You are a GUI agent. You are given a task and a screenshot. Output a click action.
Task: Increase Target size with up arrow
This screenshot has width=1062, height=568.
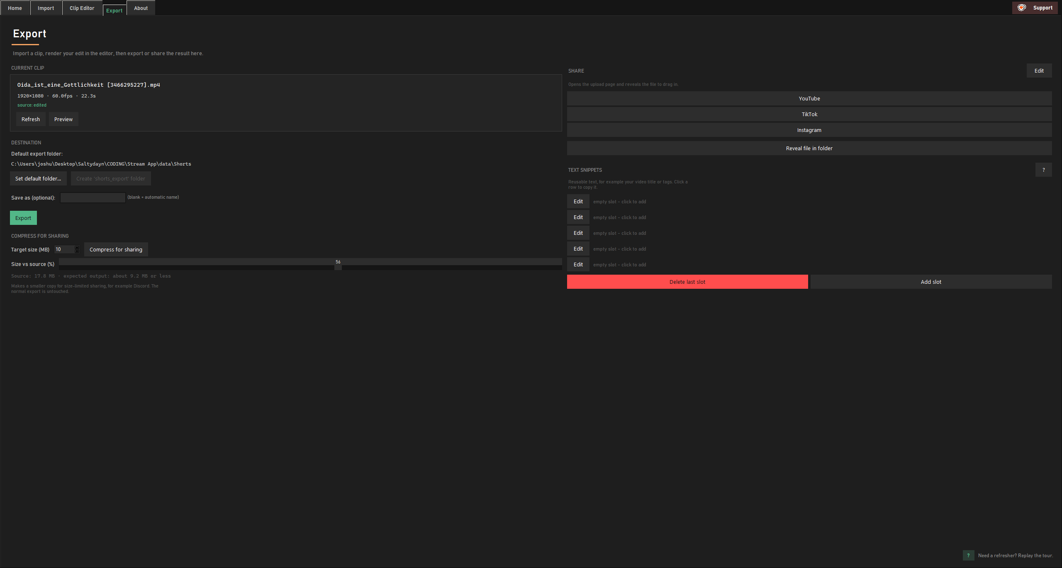click(77, 247)
